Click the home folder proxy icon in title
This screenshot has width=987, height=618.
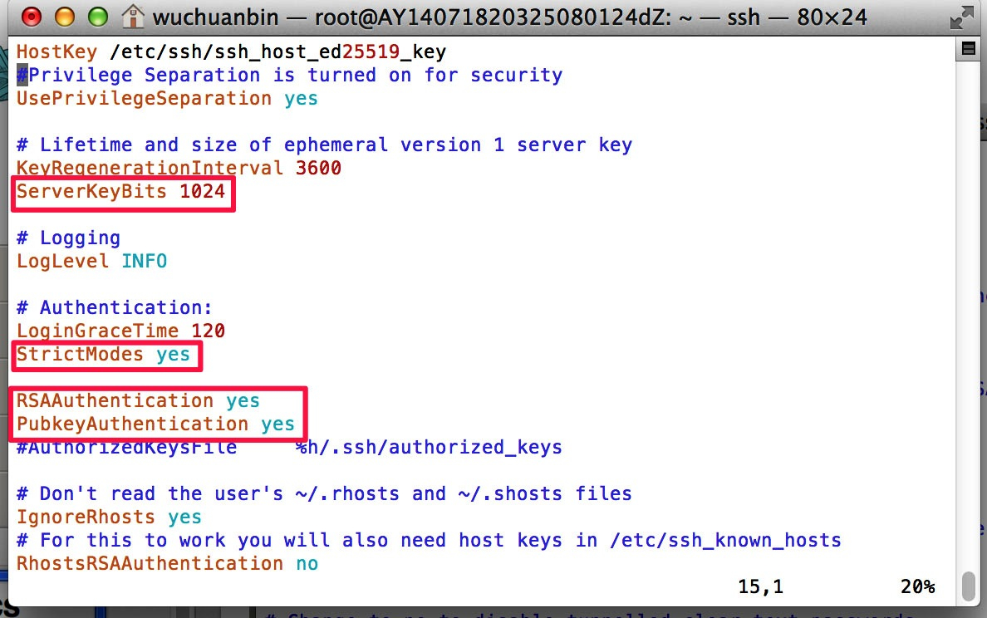(132, 17)
